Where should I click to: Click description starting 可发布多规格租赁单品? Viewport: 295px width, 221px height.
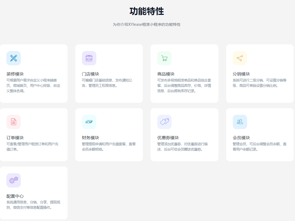[x=184, y=86]
